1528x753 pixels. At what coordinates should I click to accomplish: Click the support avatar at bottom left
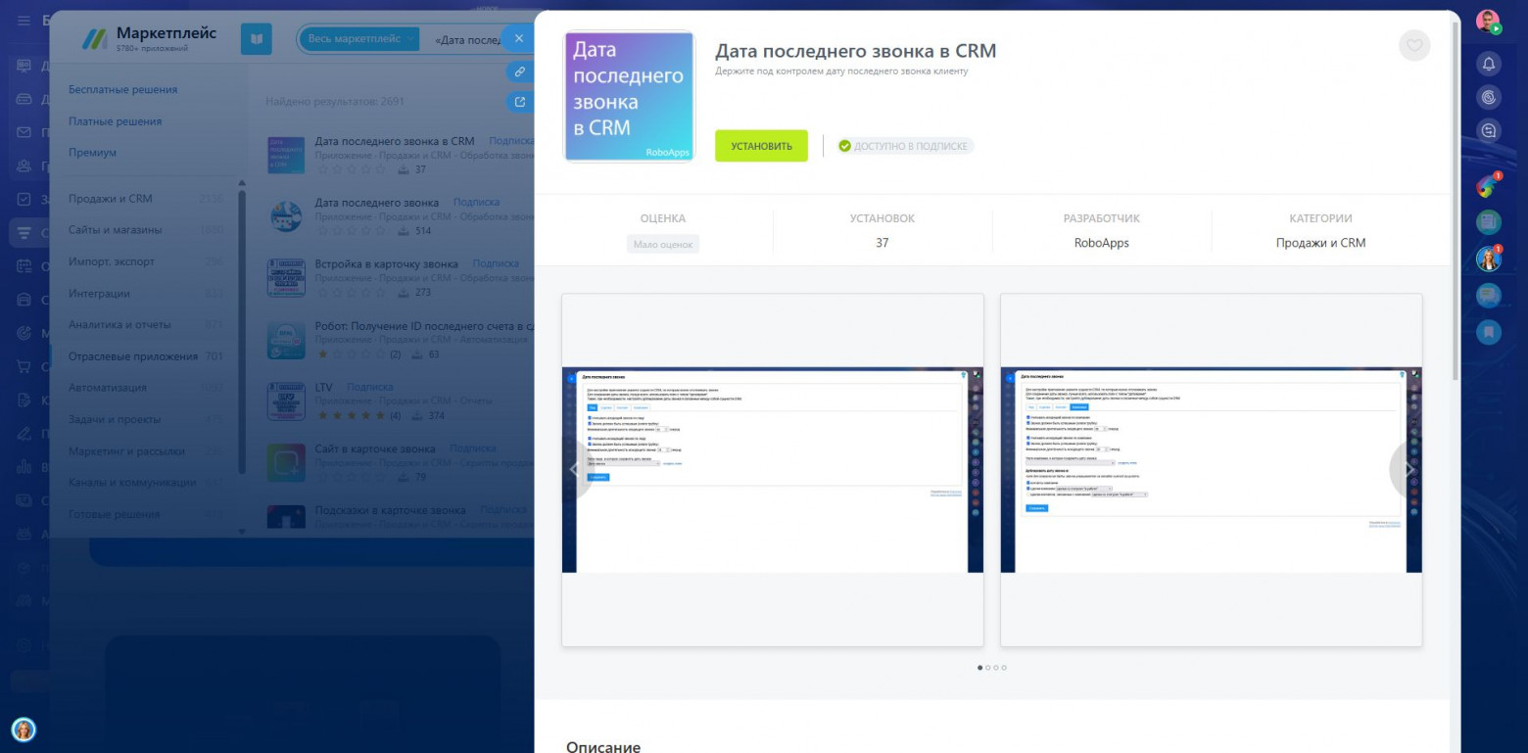(24, 729)
